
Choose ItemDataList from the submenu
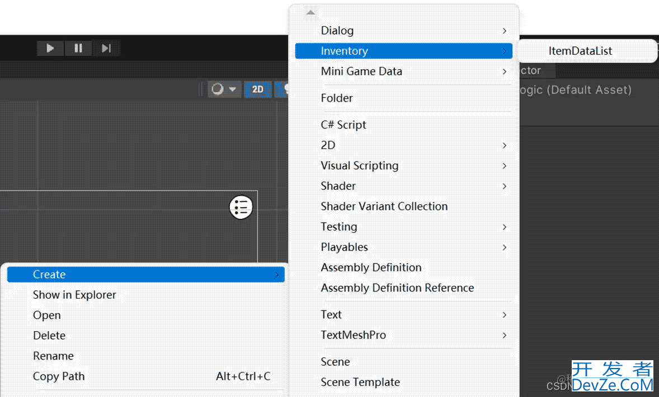click(x=580, y=51)
